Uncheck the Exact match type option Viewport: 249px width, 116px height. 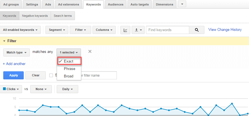pos(69,61)
